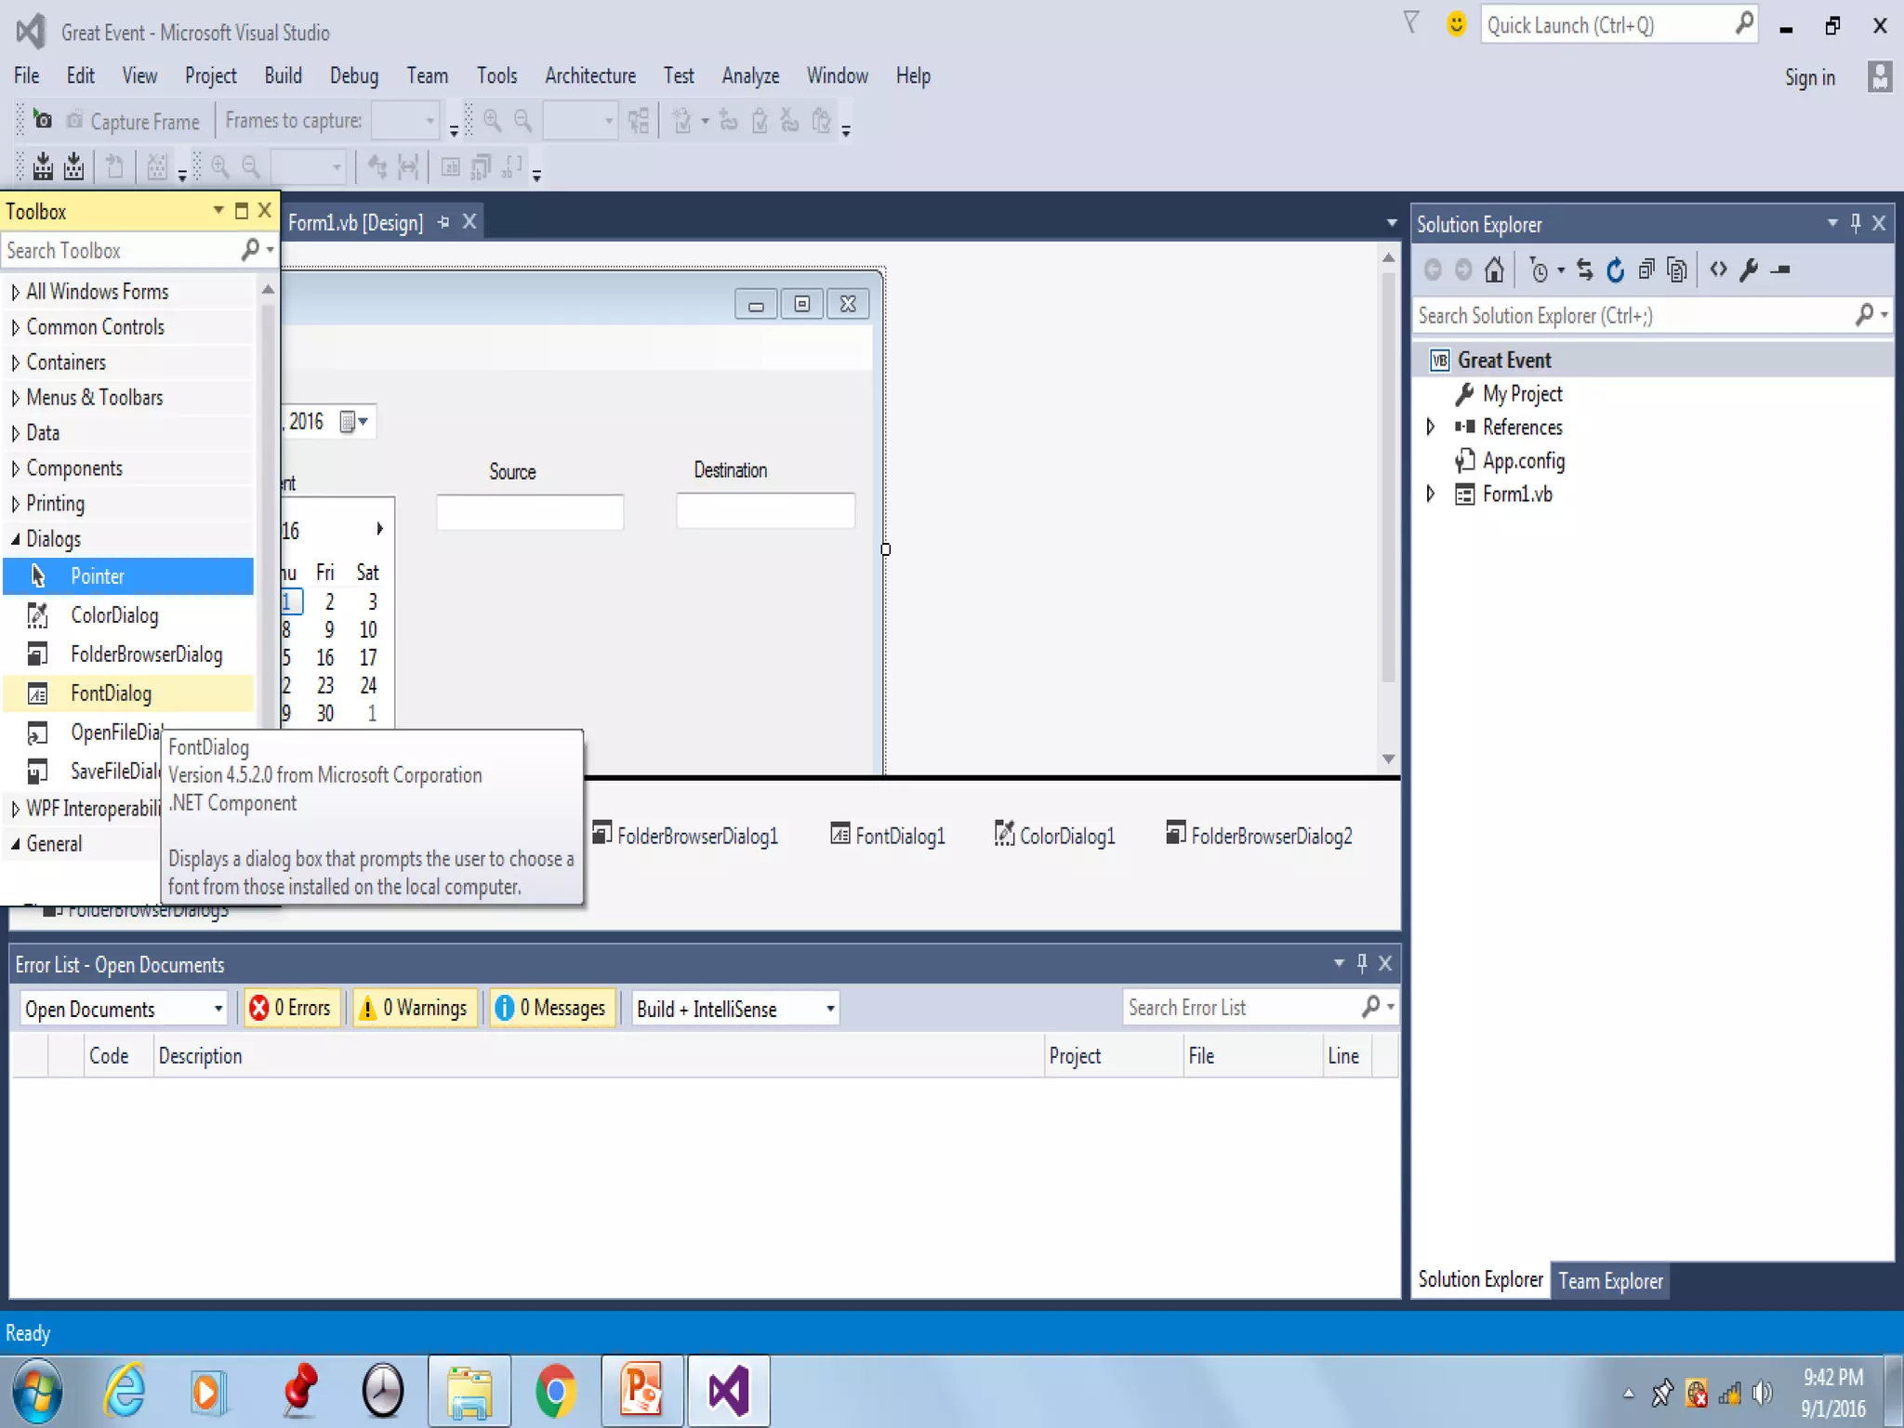1904x1428 pixels.
Task: Open Visual Studio from the taskbar
Action: tap(728, 1391)
